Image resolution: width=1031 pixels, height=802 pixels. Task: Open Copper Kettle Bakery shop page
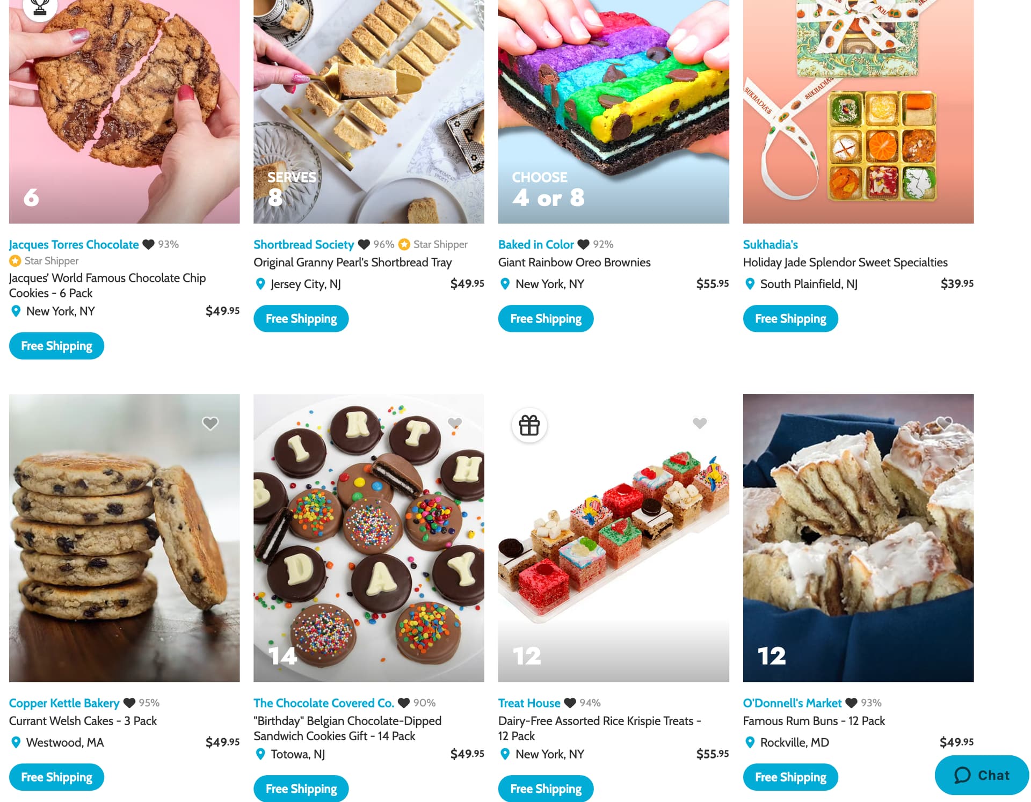point(64,703)
